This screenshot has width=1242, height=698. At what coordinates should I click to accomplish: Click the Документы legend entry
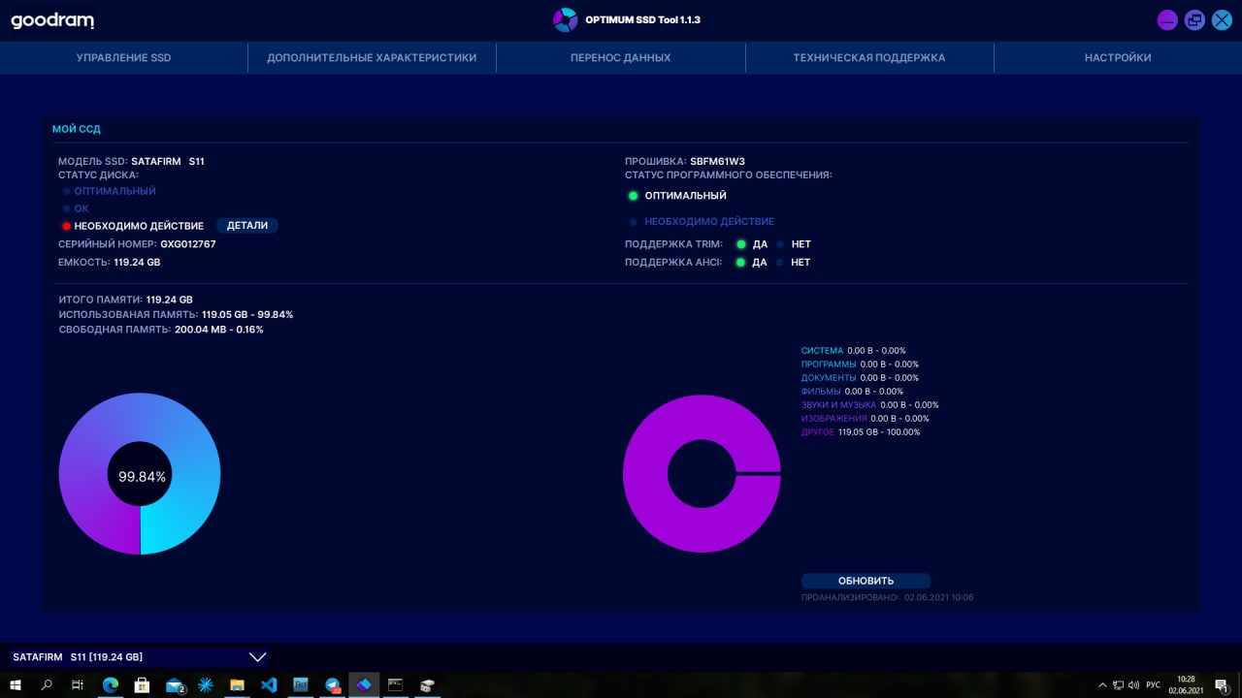(x=860, y=378)
